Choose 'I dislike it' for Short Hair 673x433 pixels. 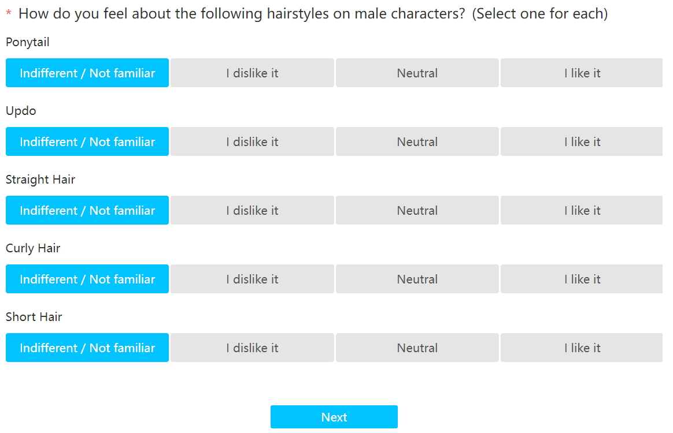[252, 348]
